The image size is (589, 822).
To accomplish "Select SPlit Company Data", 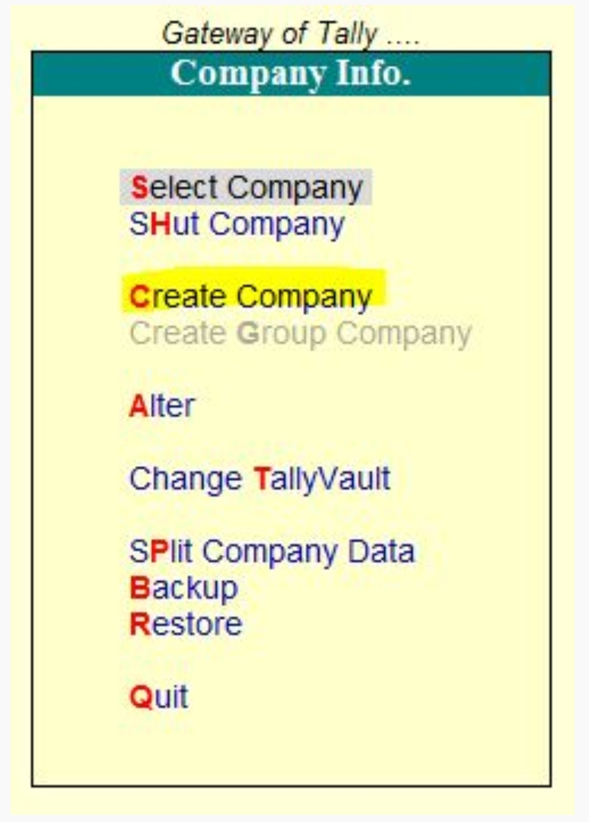I will 273,552.
